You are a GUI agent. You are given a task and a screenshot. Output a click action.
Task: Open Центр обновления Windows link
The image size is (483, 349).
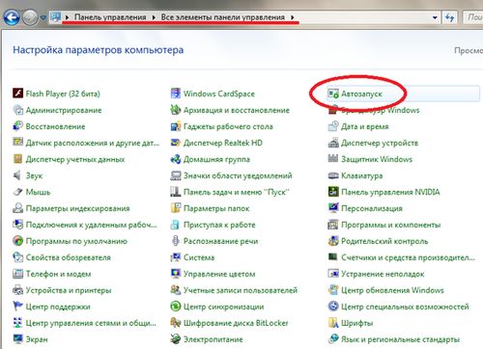392,290
